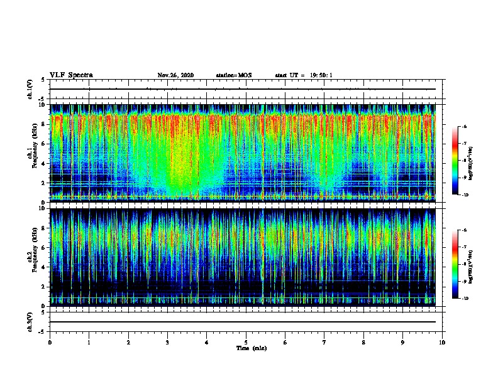Click the "4" kHz tick on ch.1 axis

point(43,164)
